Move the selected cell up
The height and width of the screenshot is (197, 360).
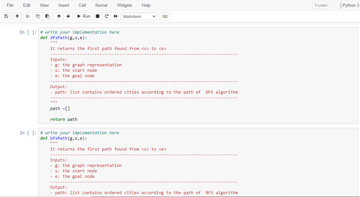click(x=58, y=16)
